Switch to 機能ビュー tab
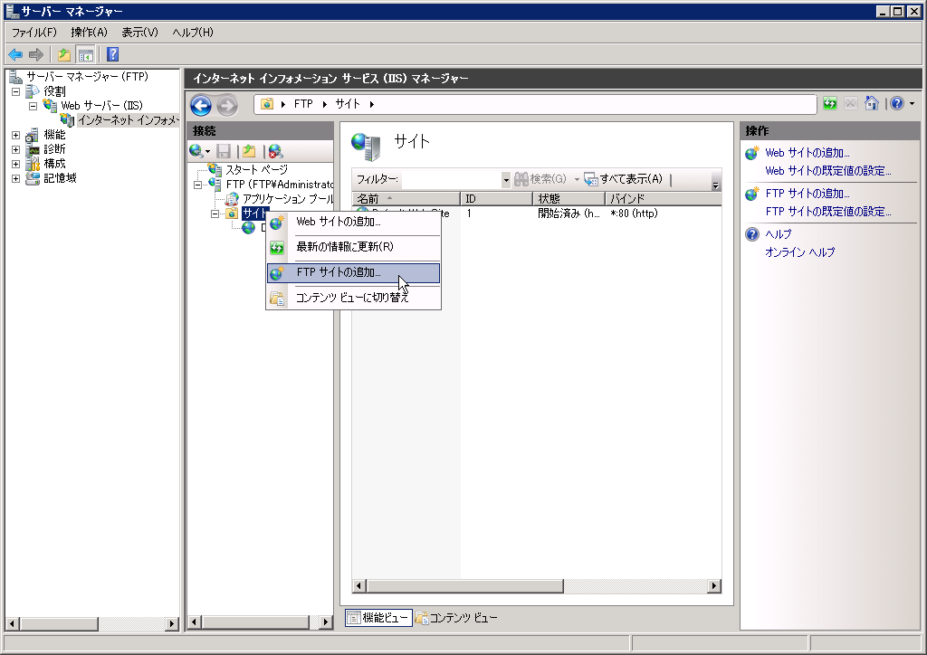The image size is (927, 655). click(379, 618)
